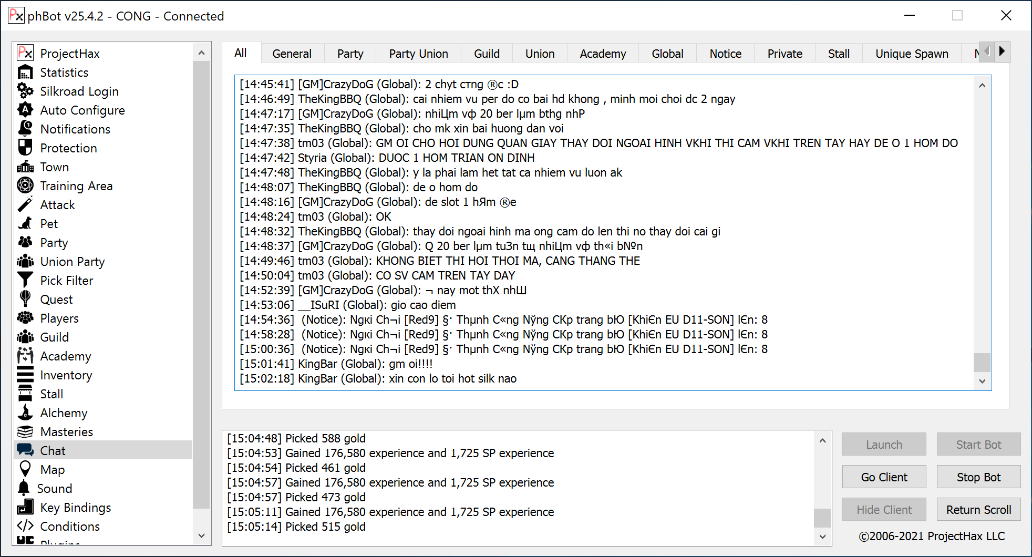Open Protection shield icon in sidebar
This screenshot has width=1032, height=557.
click(25, 148)
